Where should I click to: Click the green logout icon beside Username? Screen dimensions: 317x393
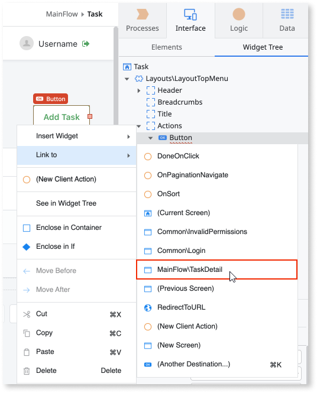86,44
